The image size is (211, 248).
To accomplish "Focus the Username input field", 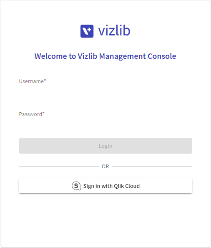I will [x=105, y=81].
